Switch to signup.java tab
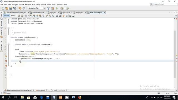Viewport: 178px width, 100px height. (x=66, y=12)
